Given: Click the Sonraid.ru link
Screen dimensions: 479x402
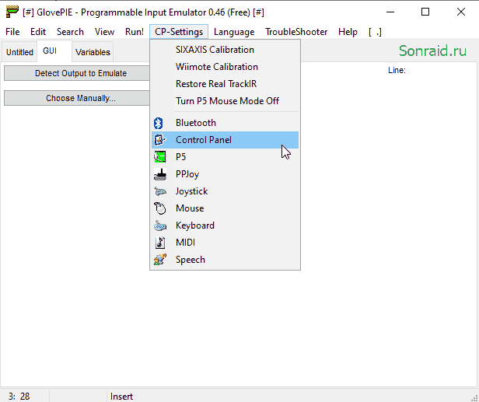Looking at the screenshot, I should [x=432, y=51].
